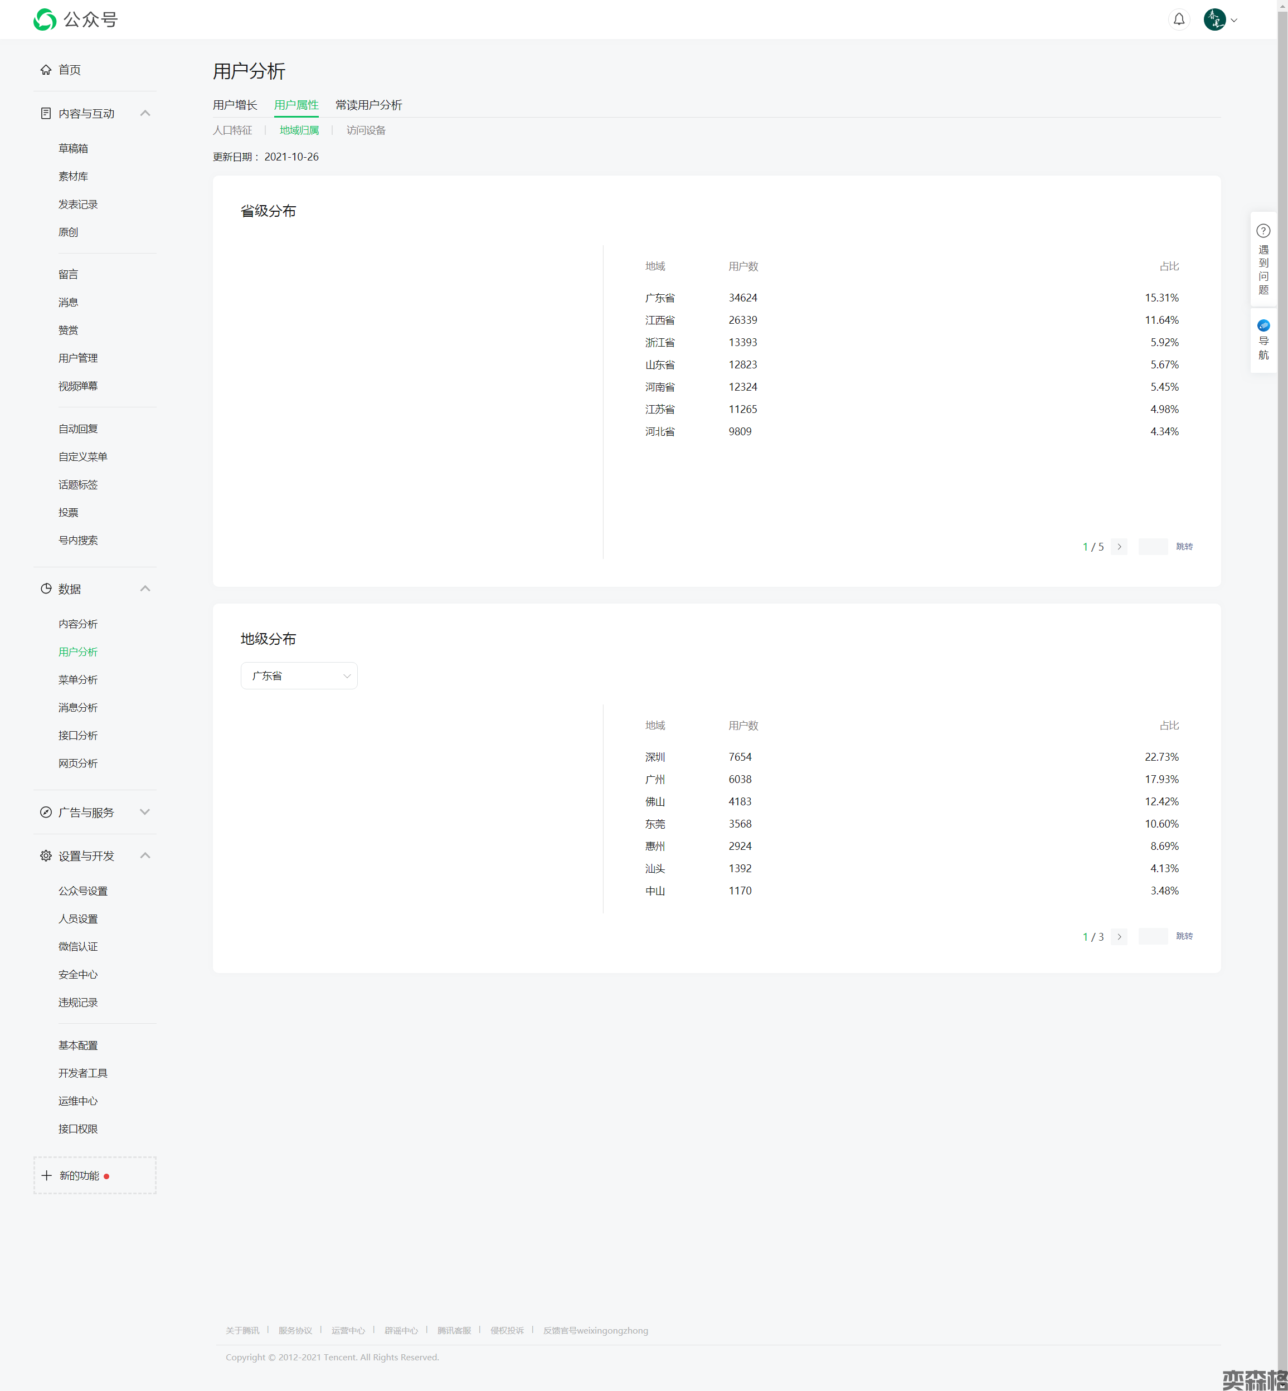Click page number input in 省级分布
This screenshot has width=1288, height=1391.
(1153, 547)
